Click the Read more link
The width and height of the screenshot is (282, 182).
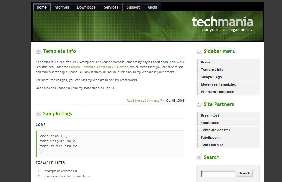coord(134,101)
